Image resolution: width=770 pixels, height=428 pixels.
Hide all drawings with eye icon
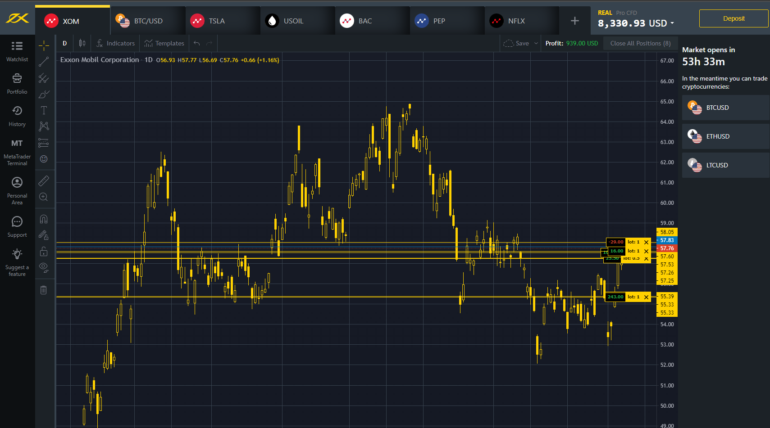(44, 267)
